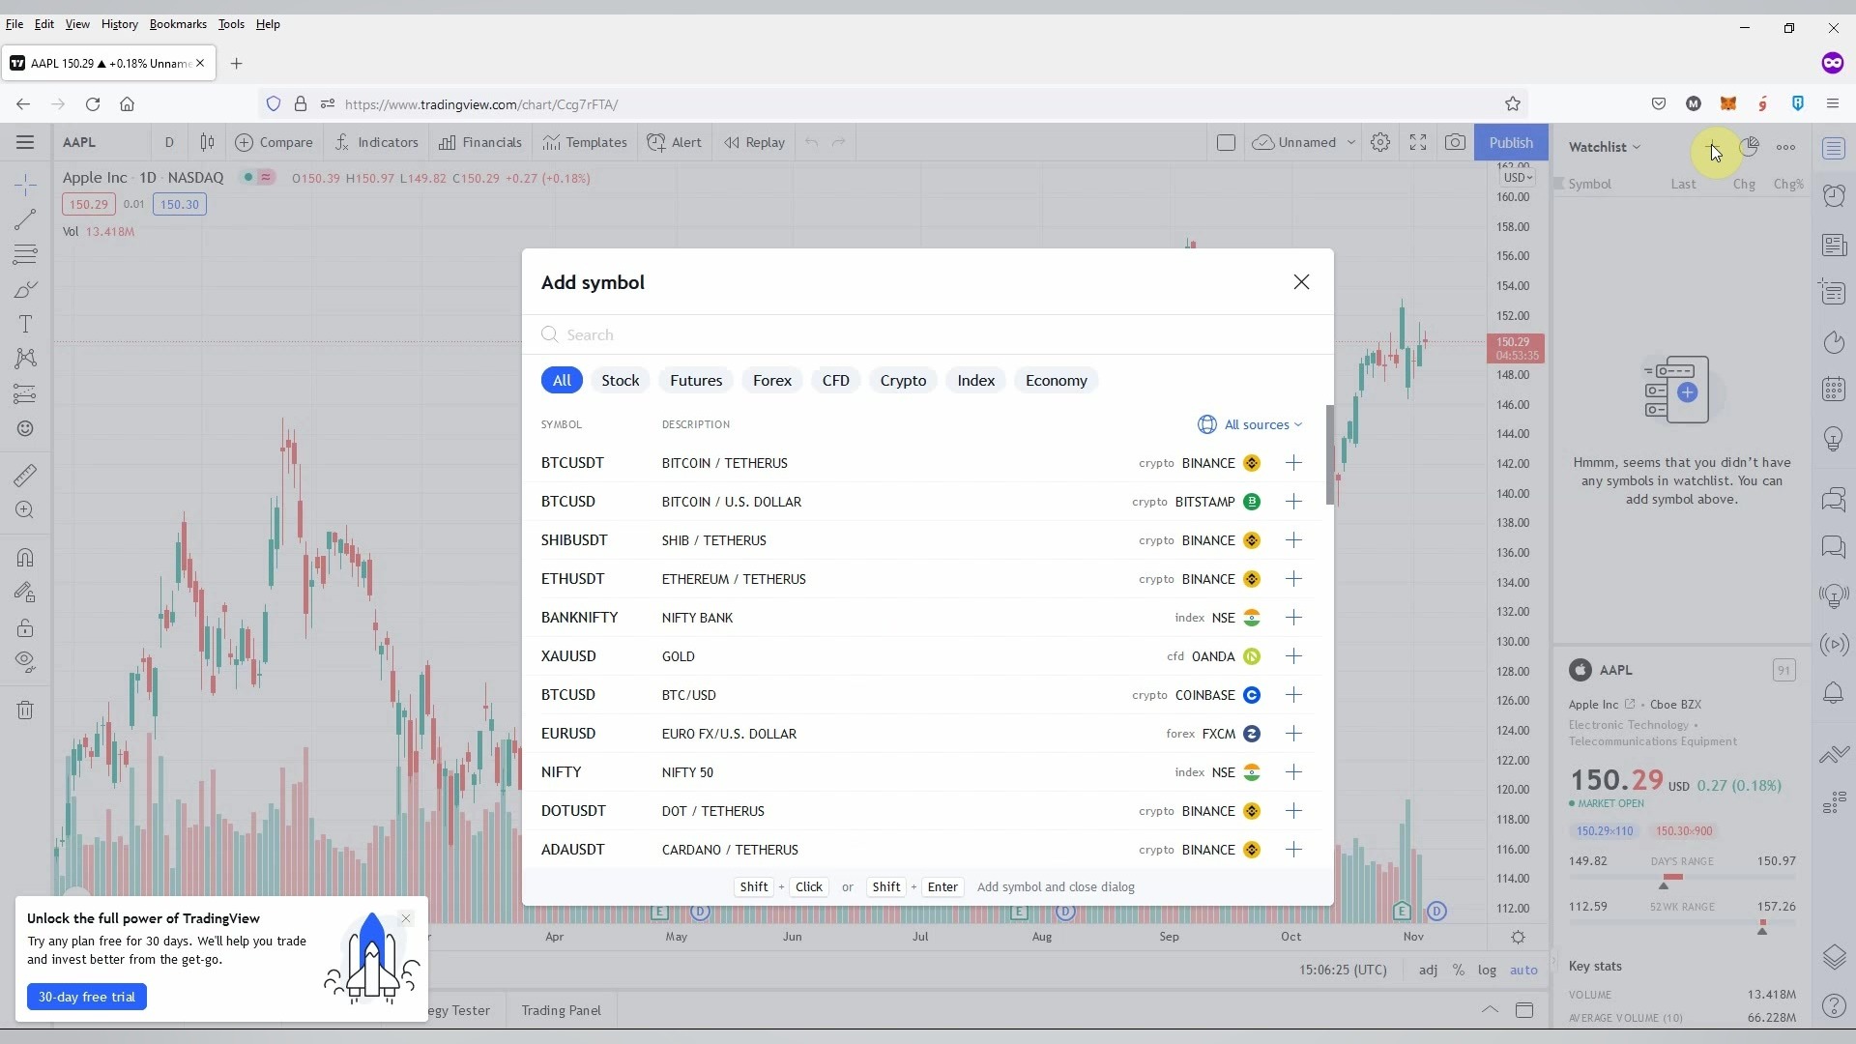Select the Text drawing tool
The image size is (1856, 1044).
point(25,324)
